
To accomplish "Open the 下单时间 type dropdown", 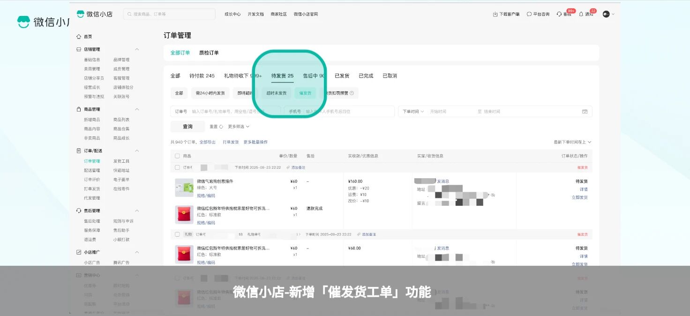I will pos(413,112).
